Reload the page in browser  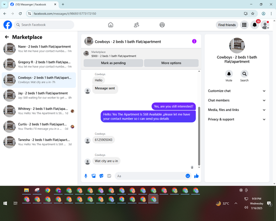coord(20,14)
